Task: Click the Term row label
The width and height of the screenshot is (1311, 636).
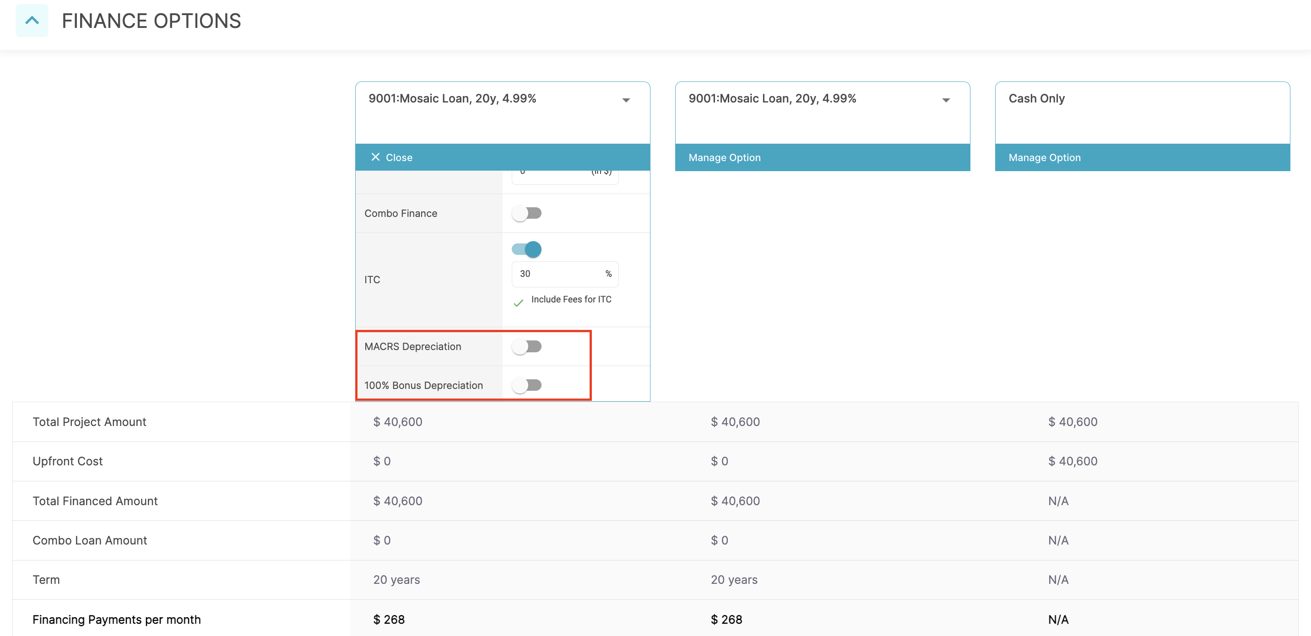Action: (x=46, y=580)
